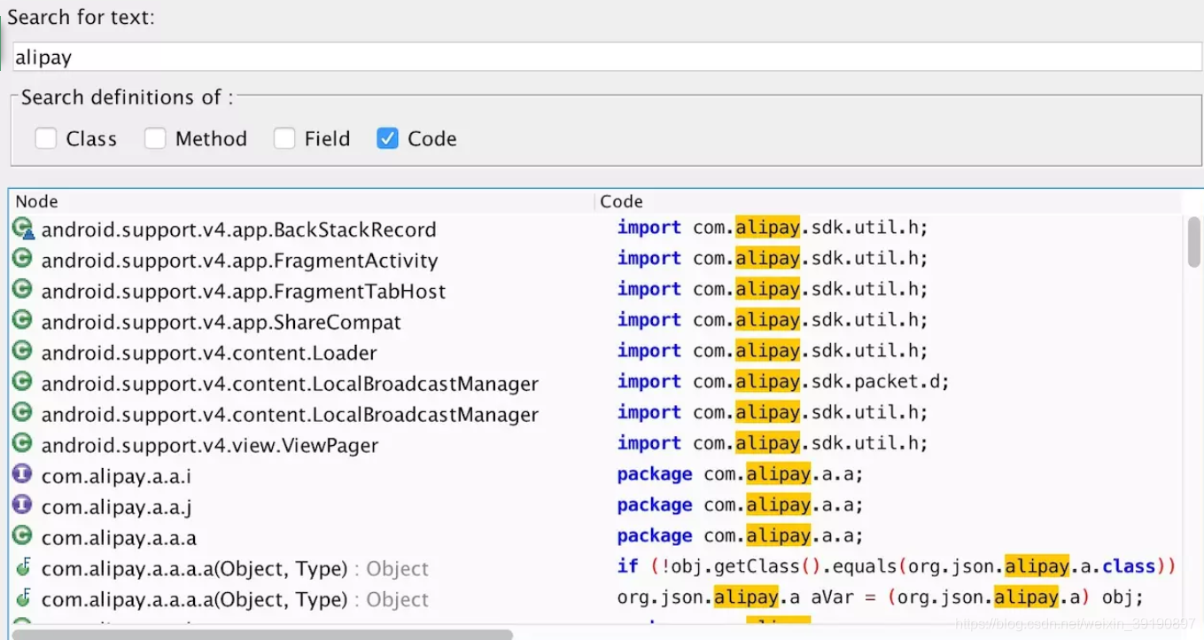Screen dimensions: 1204x640
Task: Select the com.alipay.a.a.j node
Action: (x=116, y=507)
